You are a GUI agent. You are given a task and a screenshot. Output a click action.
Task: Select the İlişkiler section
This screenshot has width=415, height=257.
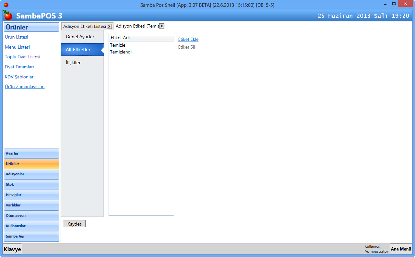73,63
